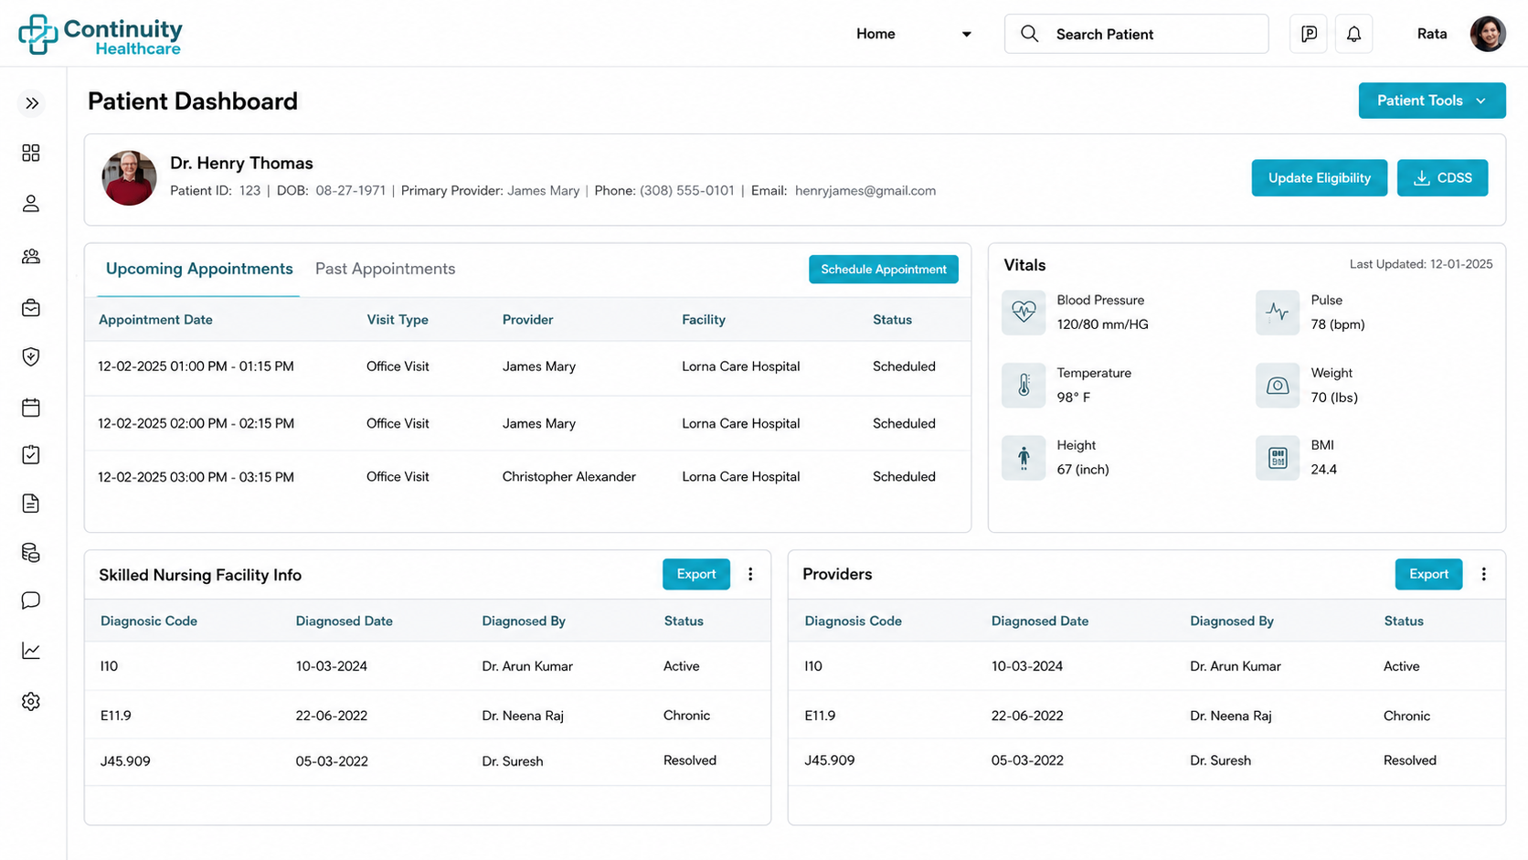Select the 12-02-2025 03:00 PM appointment
1528x860 pixels.
click(x=528, y=476)
